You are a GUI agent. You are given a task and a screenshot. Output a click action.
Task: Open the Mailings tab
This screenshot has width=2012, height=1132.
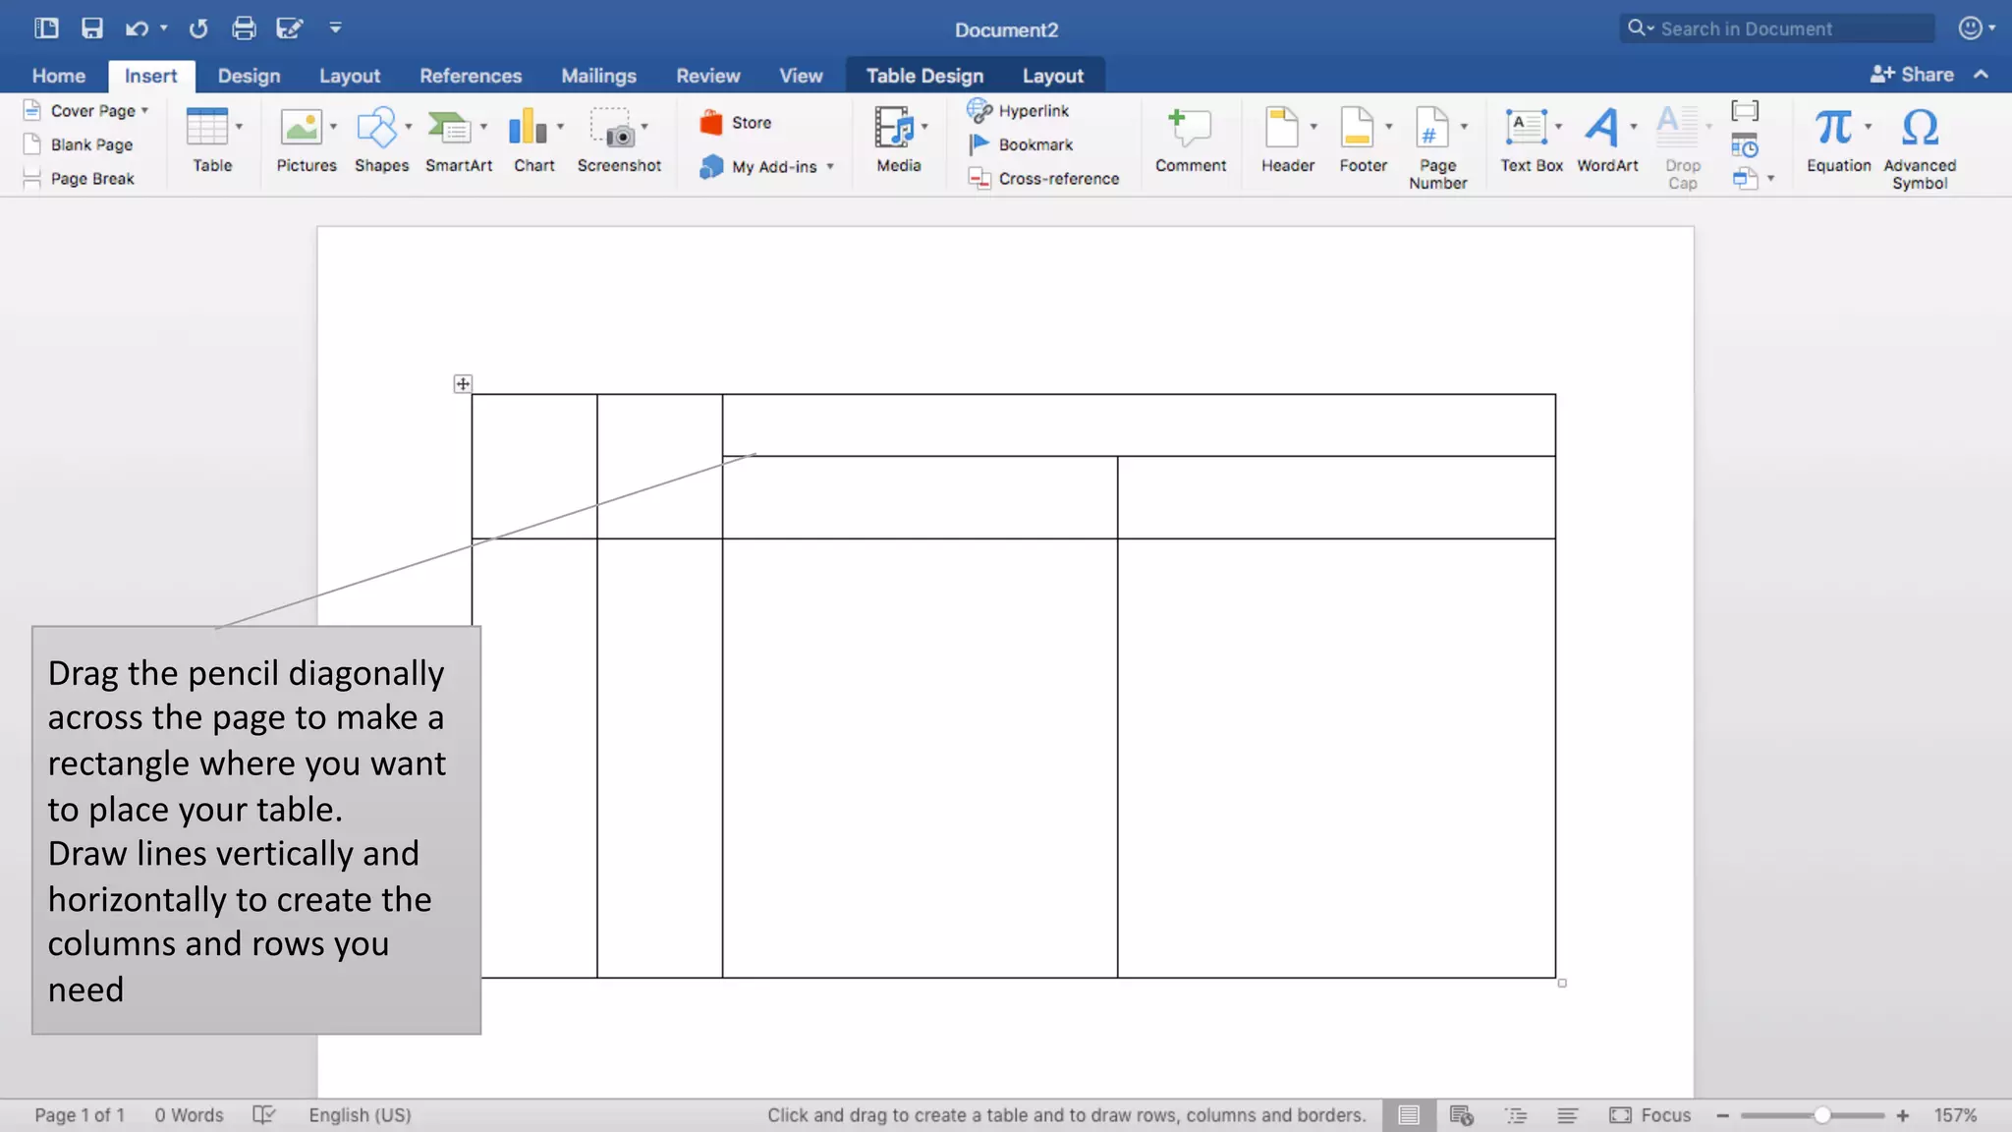[x=598, y=76]
